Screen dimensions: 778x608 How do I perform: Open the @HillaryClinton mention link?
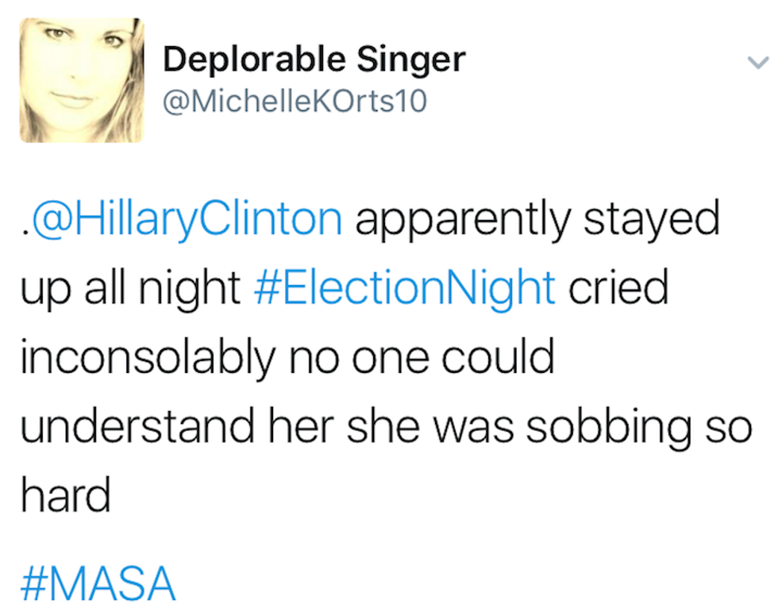pos(184,219)
